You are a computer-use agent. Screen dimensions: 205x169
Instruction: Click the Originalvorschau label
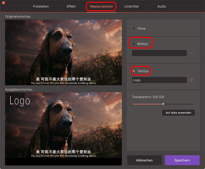(x=18, y=16)
